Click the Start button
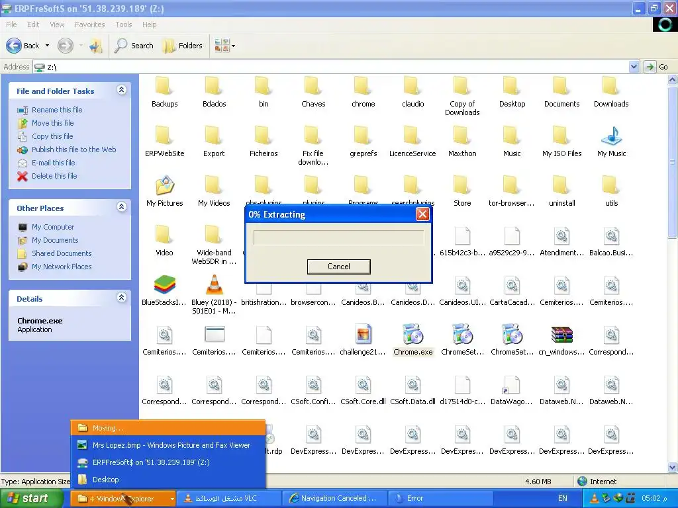 [31, 499]
